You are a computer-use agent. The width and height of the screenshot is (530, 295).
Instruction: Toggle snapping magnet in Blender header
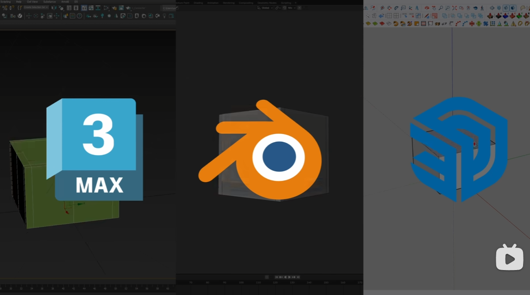coord(284,8)
